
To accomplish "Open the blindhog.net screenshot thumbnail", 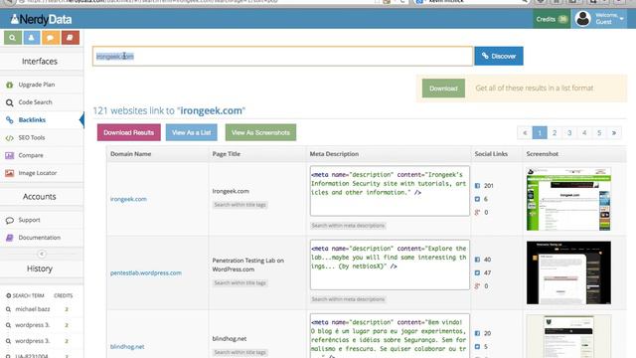I will [x=568, y=336].
